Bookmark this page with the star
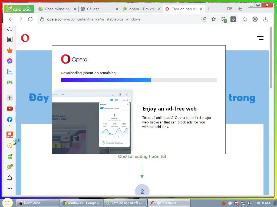The image size is (277, 207). [214, 19]
